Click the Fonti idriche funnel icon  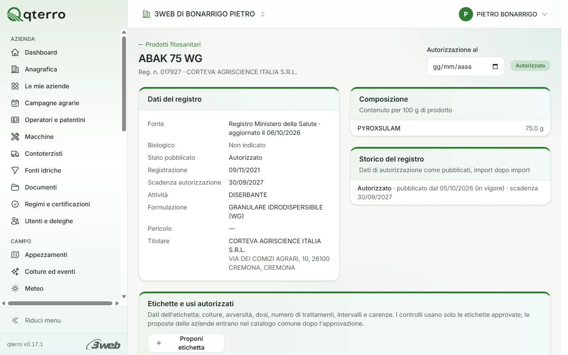[15, 170]
